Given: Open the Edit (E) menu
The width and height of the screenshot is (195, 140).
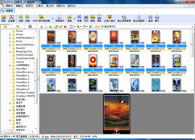Looking at the screenshot, I should pos(19,6).
